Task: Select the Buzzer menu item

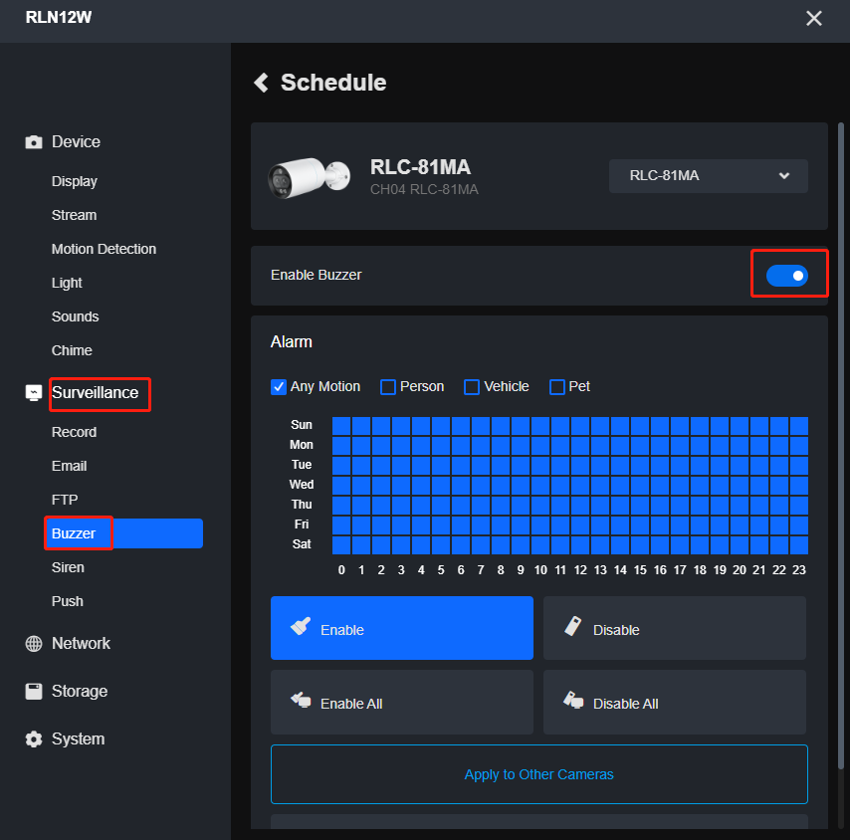Action: coord(124,533)
